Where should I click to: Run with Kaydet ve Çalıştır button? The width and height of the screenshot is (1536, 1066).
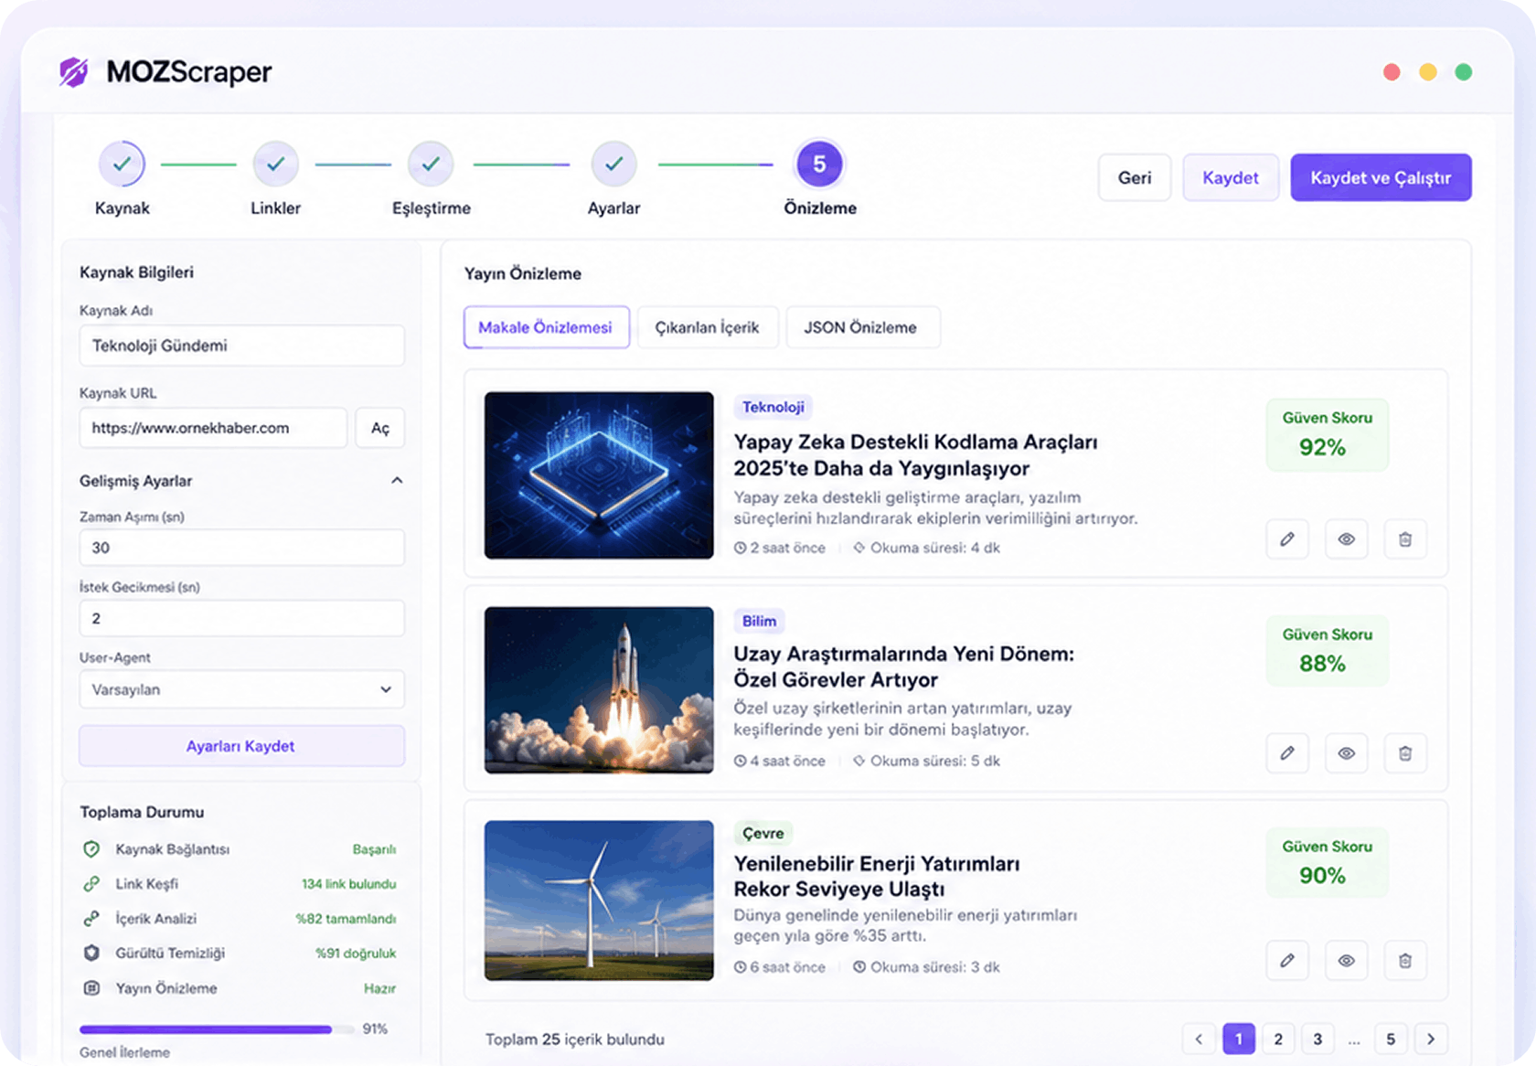1381,177
